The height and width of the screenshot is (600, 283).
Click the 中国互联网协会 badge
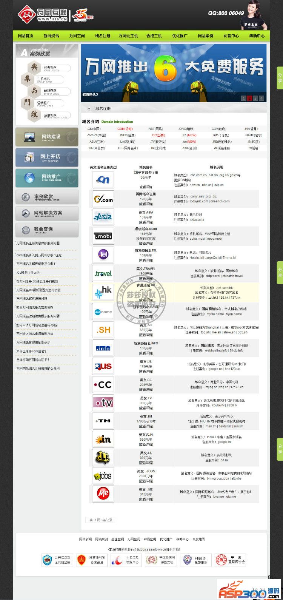point(231,560)
